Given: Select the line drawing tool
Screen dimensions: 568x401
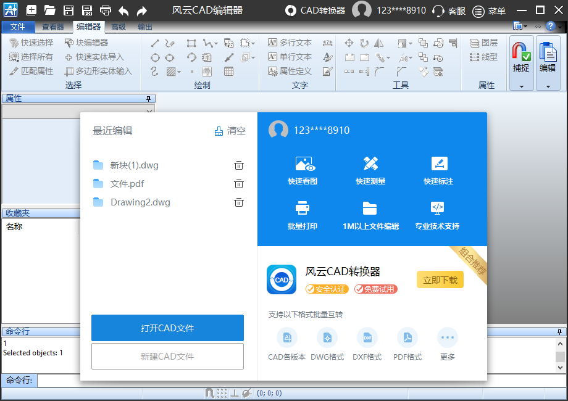Looking at the screenshot, I should tap(155, 43).
